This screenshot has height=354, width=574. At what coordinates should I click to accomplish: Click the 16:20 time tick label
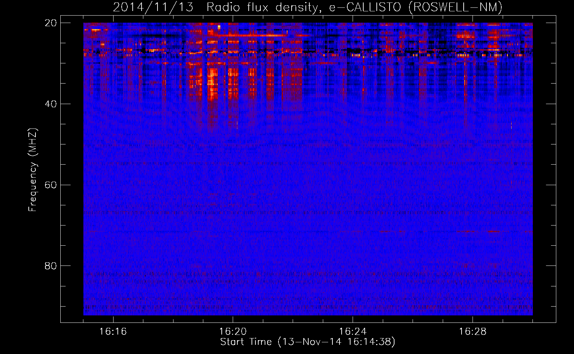(233, 332)
